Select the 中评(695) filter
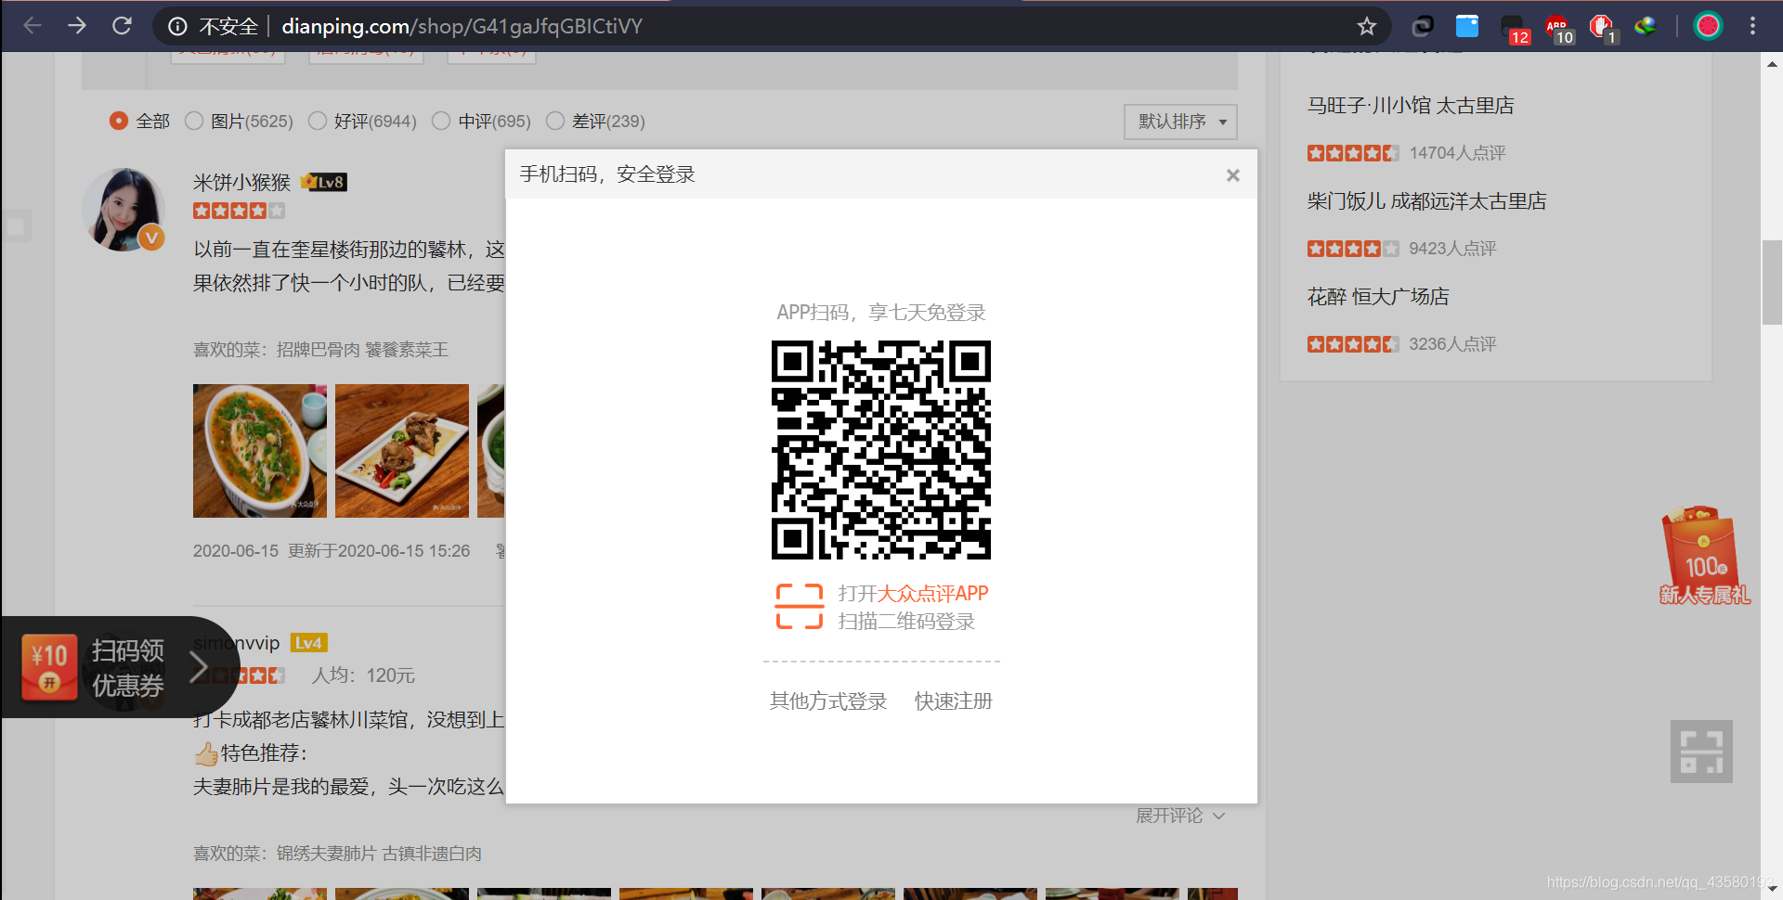 (x=481, y=122)
